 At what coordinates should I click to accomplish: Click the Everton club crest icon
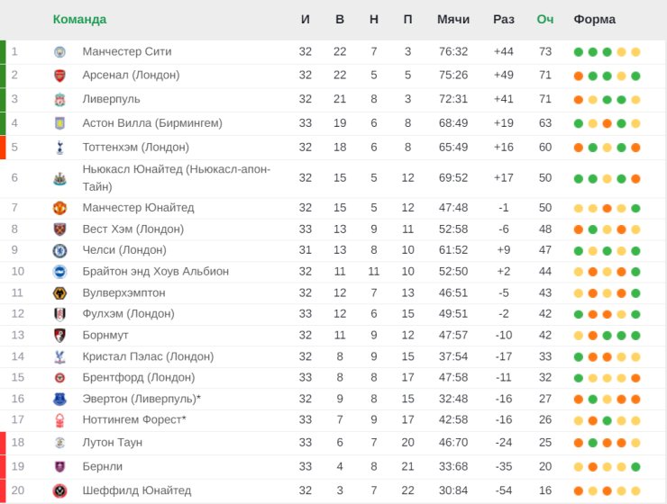[59, 399]
